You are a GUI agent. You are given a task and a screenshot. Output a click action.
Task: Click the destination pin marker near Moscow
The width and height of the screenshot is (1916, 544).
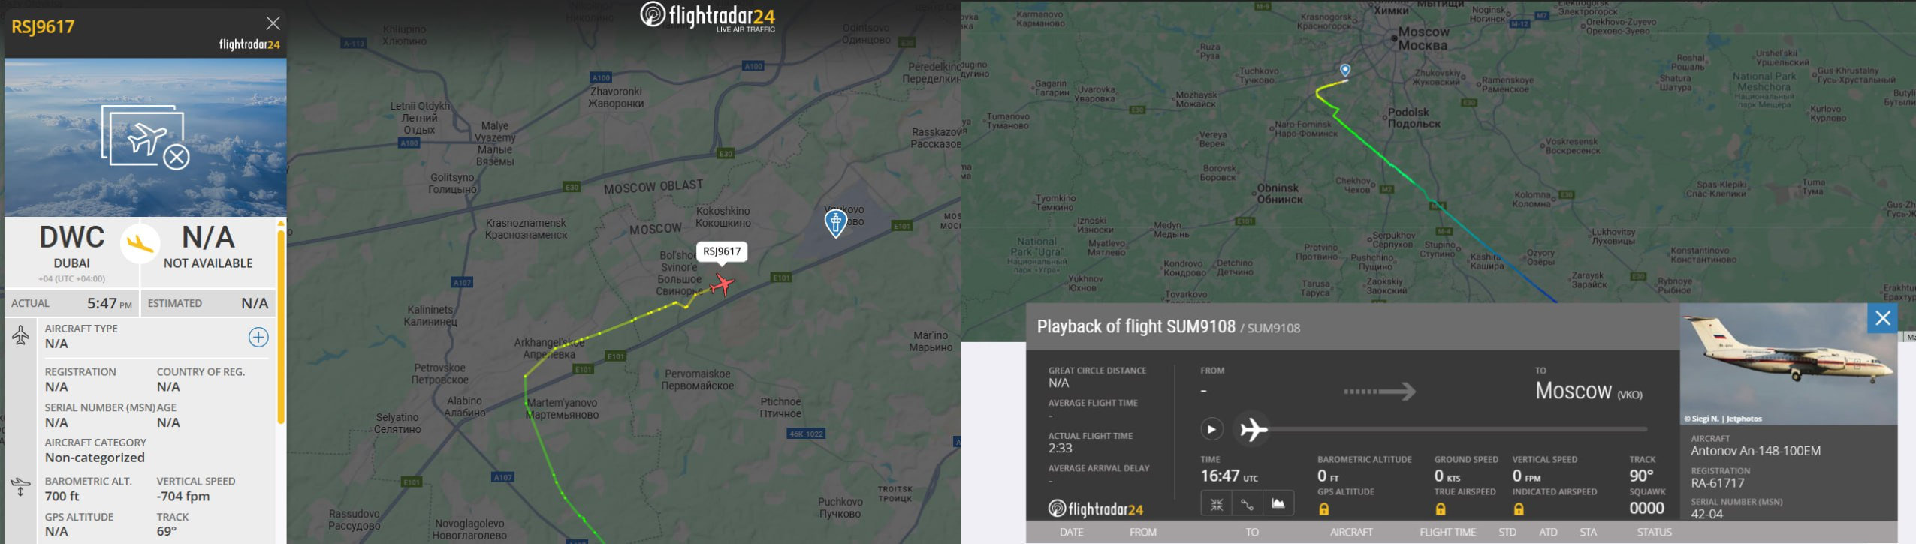tap(1345, 70)
